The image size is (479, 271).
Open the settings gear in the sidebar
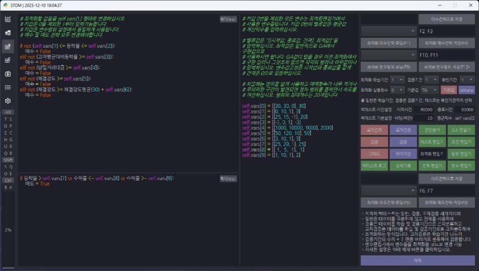coord(8,101)
